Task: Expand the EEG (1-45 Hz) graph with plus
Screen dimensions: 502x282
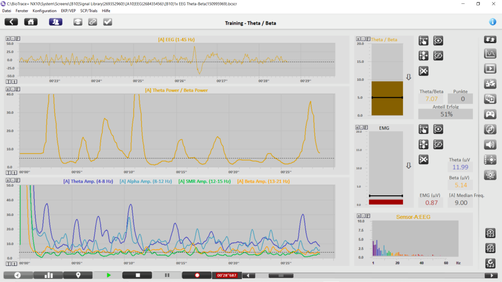Action: (x=8, y=38)
